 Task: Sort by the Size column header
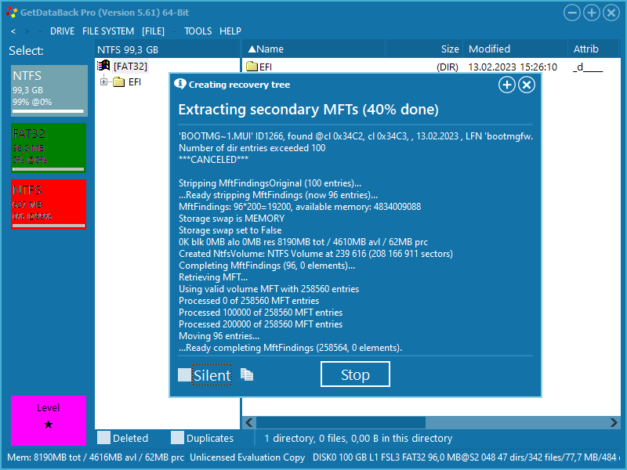click(x=424, y=49)
